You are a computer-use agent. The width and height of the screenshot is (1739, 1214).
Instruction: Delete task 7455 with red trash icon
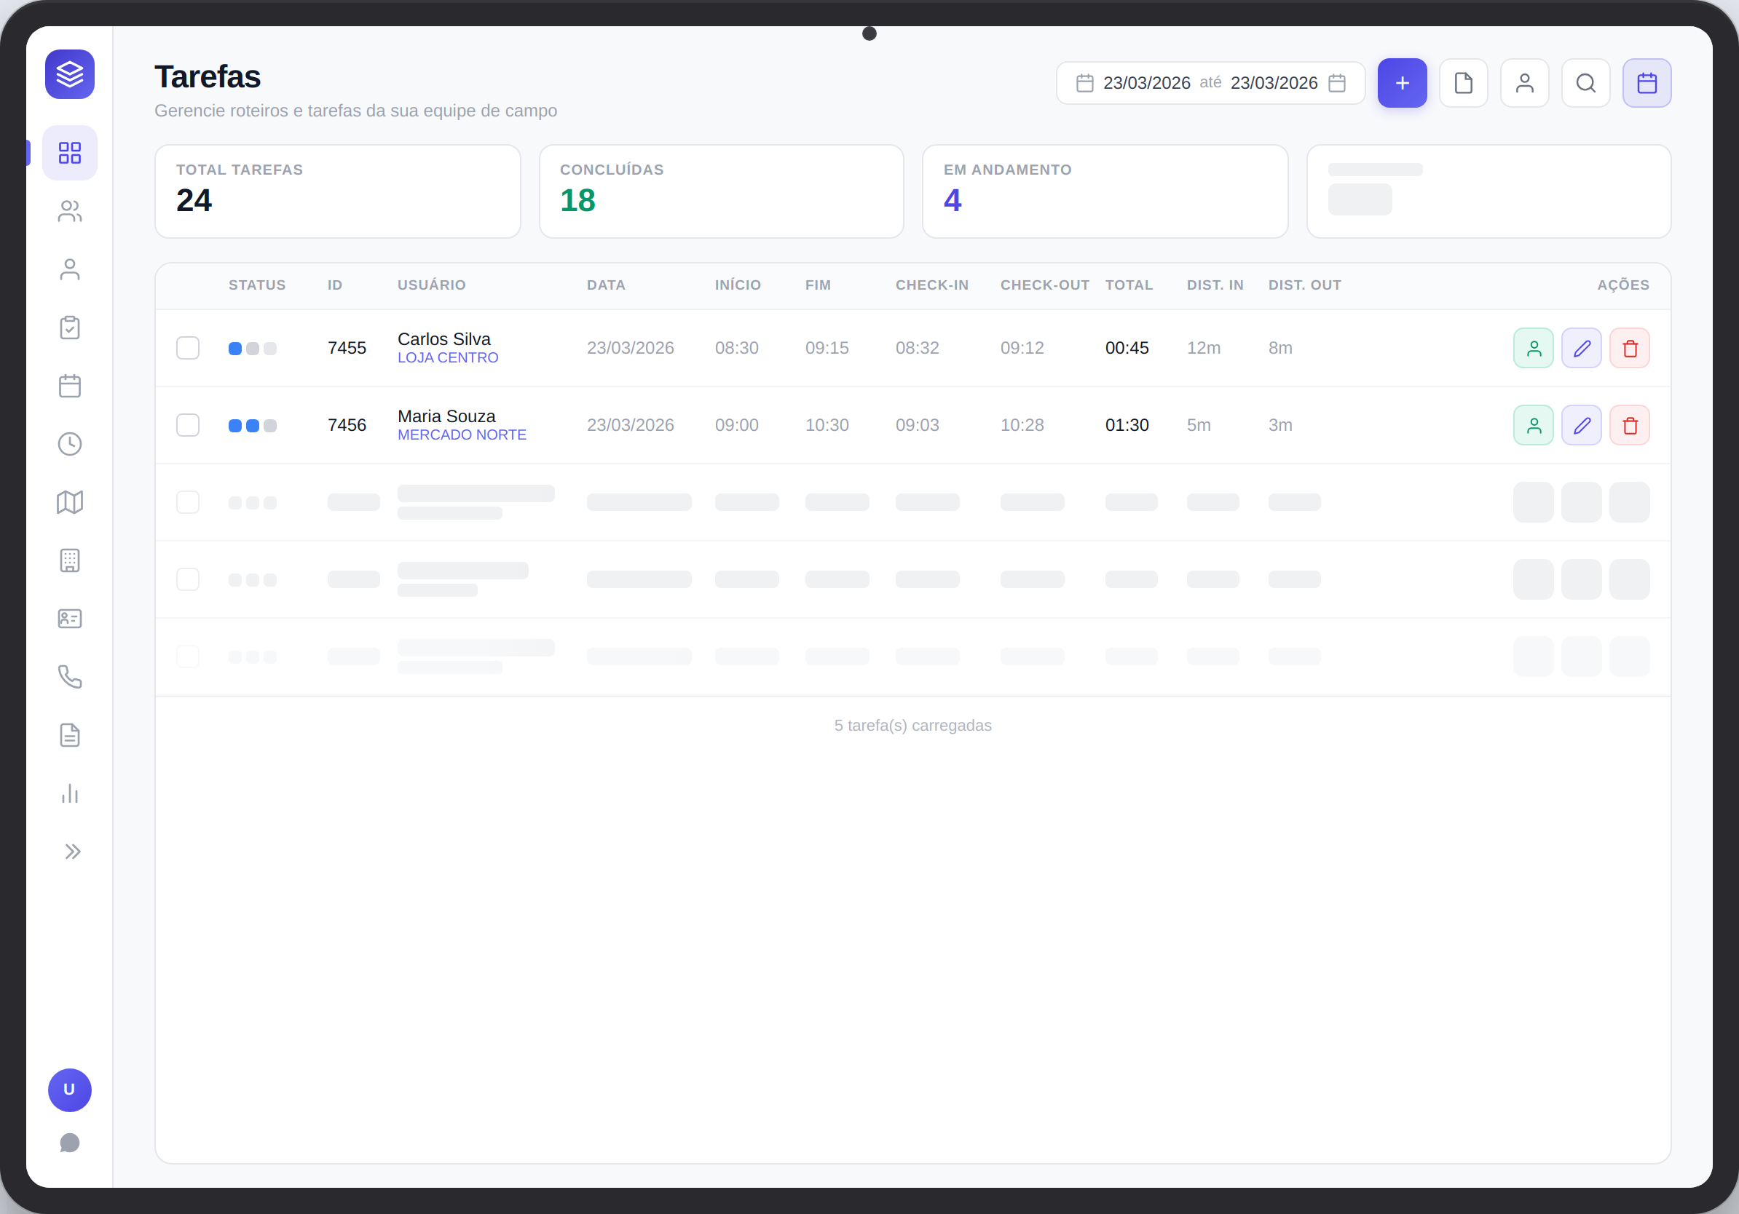(1630, 348)
